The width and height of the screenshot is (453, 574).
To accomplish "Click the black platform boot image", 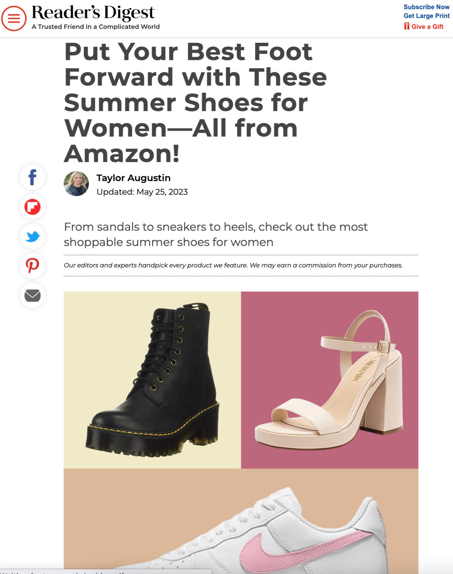I will tap(152, 380).
